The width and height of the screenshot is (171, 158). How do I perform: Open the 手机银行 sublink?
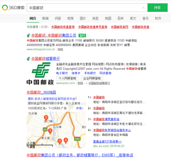[90, 73]
